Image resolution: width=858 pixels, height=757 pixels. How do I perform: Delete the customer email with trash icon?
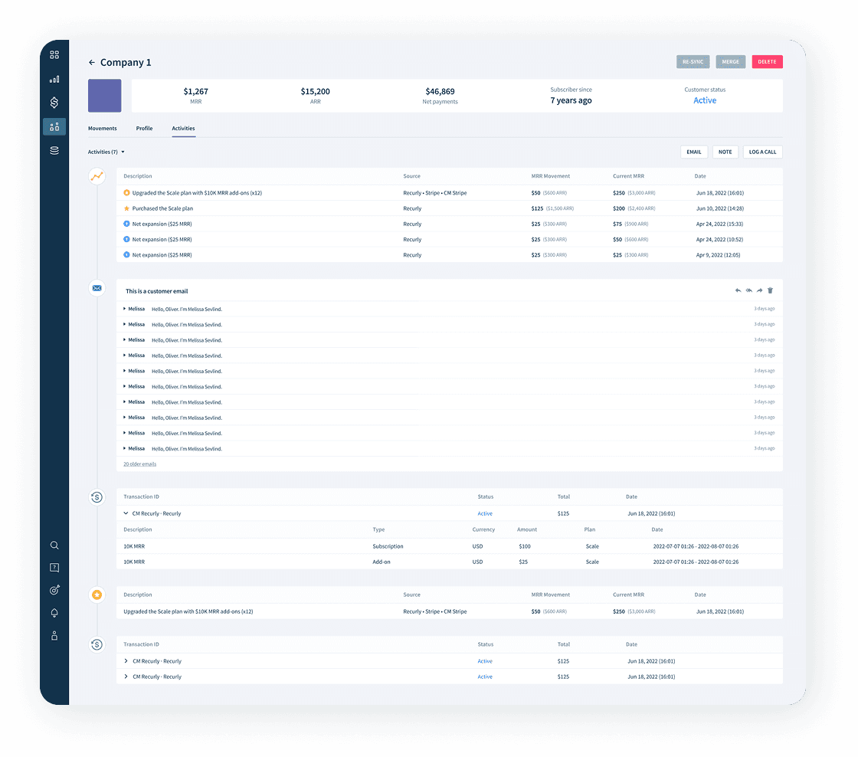[x=770, y=290]
